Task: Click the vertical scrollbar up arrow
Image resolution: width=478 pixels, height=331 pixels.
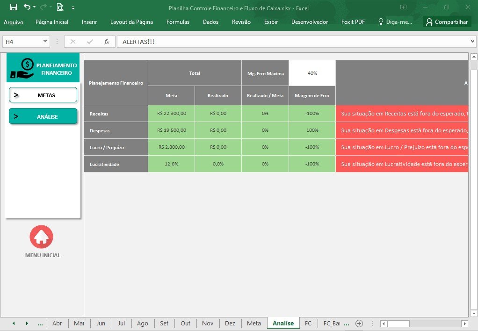Action: coord(474,57)
